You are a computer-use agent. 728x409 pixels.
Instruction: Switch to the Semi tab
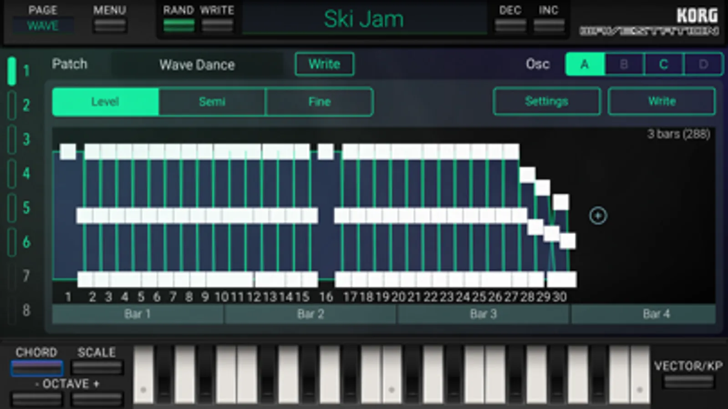tap(212, 102)
